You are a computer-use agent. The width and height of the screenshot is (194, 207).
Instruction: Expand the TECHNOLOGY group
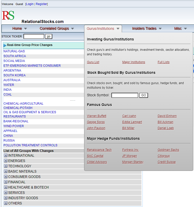pyautogui.click(x=6, y=166)
